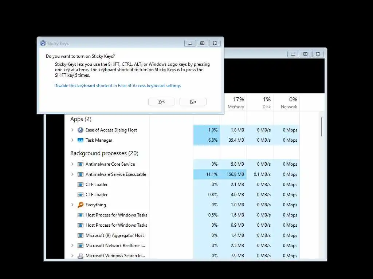Sort by the Network column header
This screenshot has height=279, width=373.
[x=286, y=103]
